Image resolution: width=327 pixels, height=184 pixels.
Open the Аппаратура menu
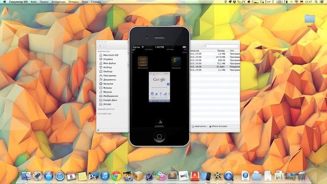(58, 2)
